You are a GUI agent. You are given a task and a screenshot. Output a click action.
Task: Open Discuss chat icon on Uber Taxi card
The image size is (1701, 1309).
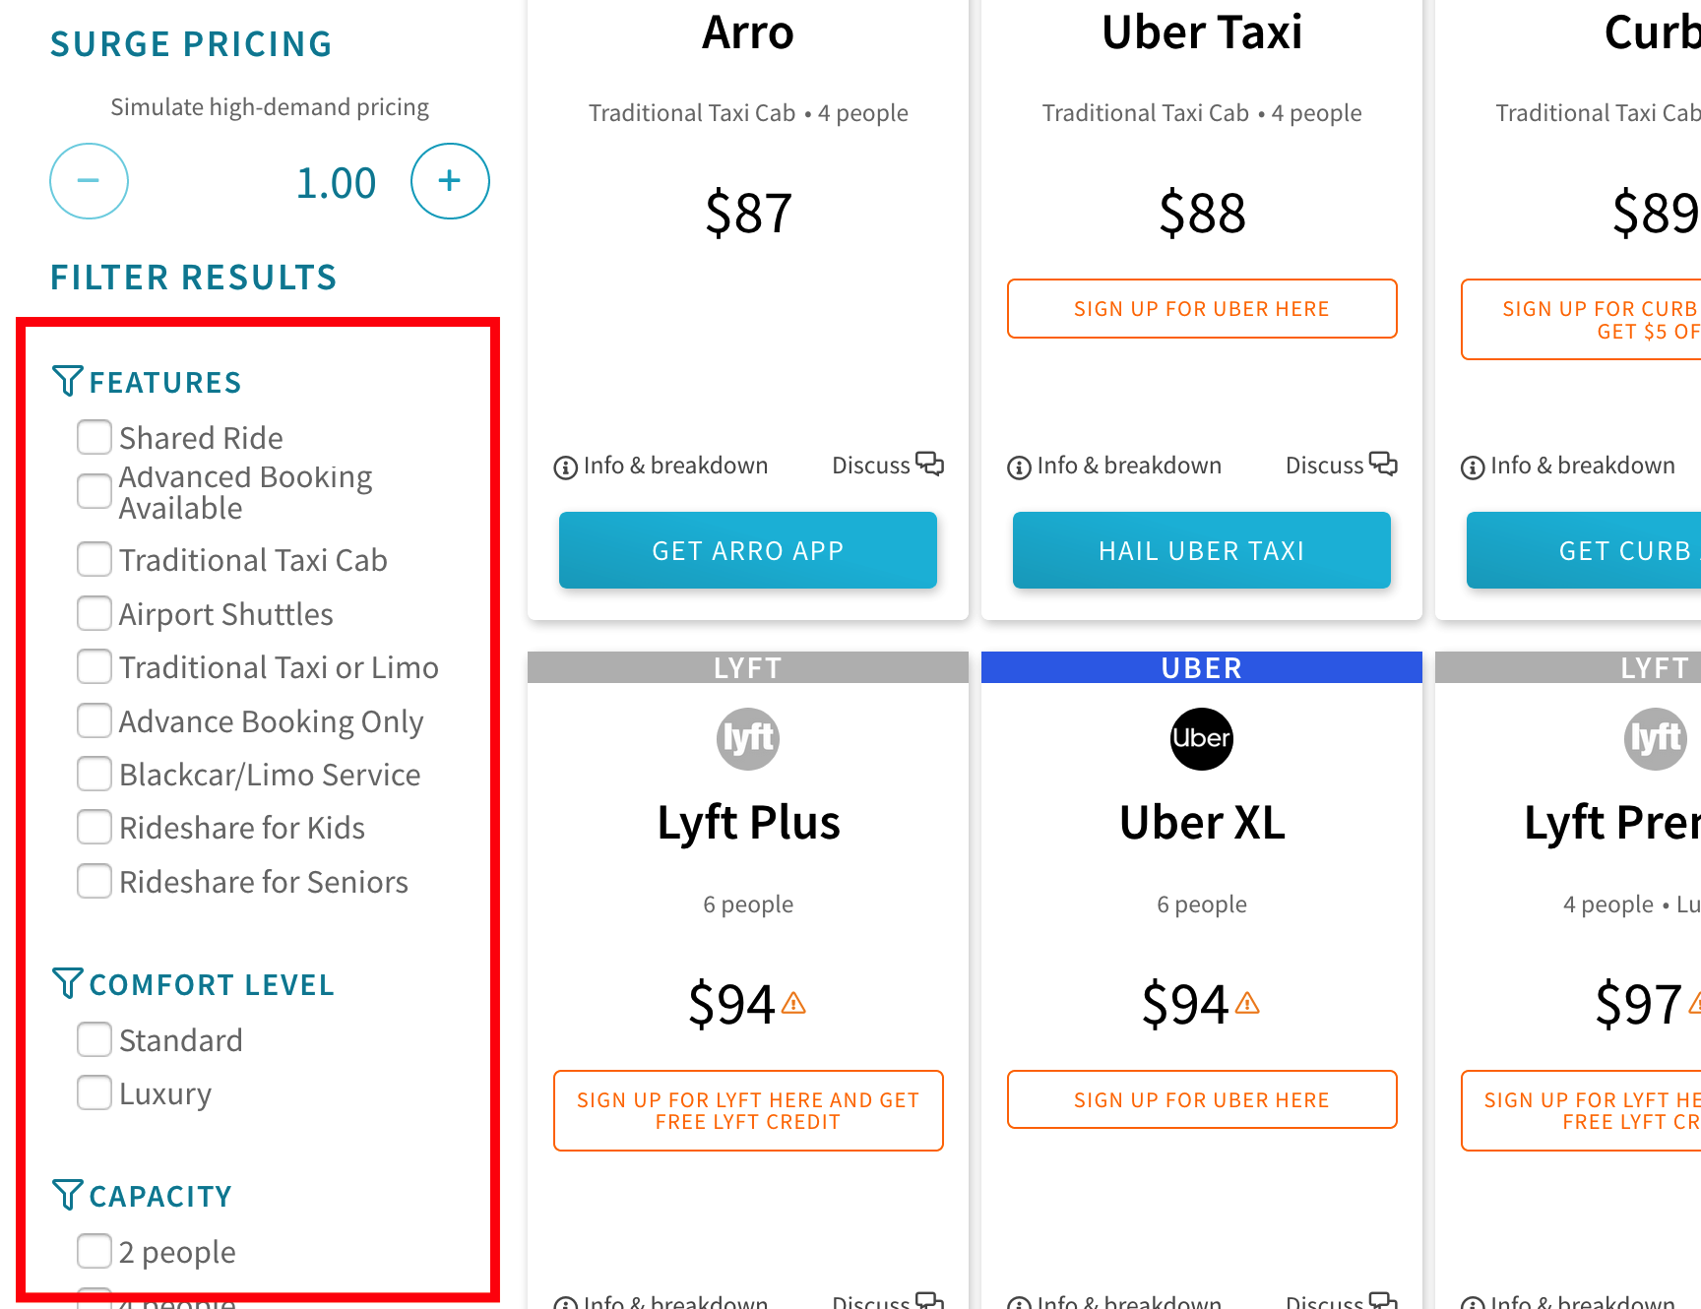pos(1383,464)
